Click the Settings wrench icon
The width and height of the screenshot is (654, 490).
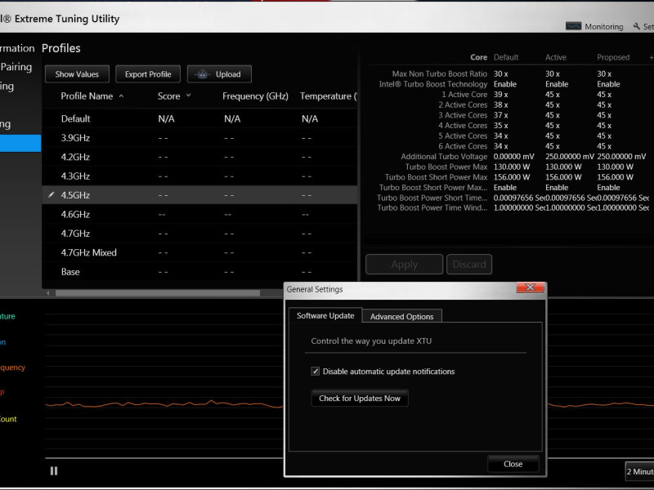[x=637, y=26]
